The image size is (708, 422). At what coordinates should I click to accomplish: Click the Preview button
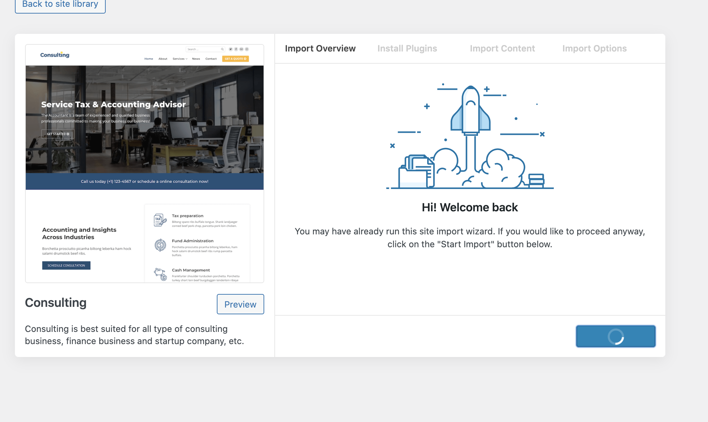click(240, 304)
